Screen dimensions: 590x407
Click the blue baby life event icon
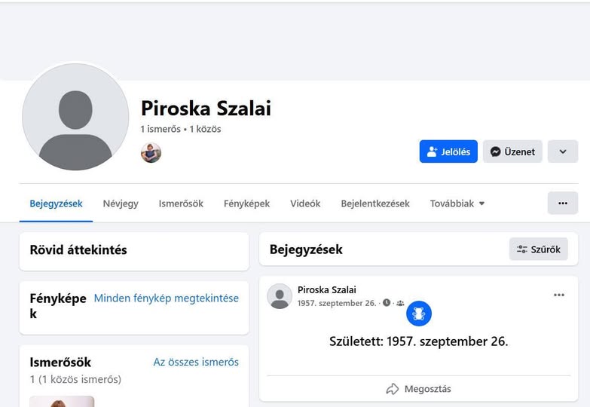point(419,314)
